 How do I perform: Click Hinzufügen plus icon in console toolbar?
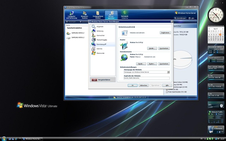point(67,22)
